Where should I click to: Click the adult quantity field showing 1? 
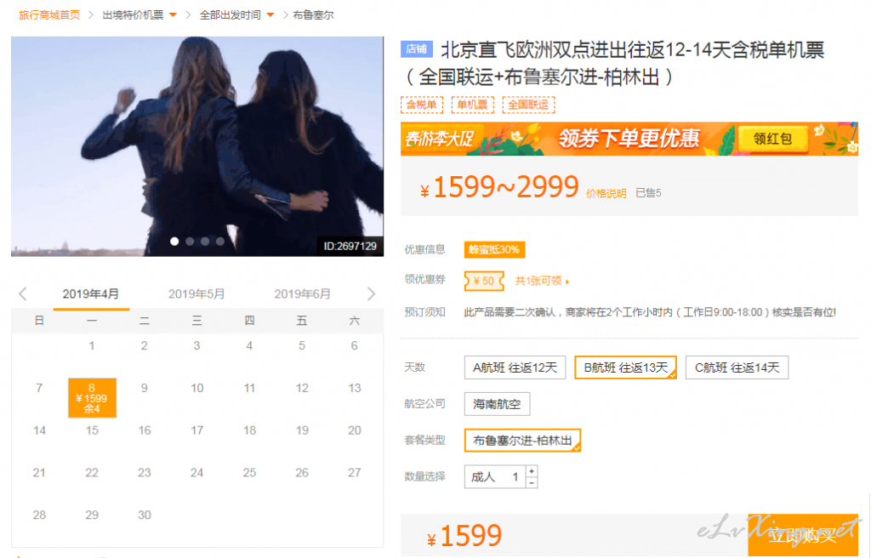(496, 477)
